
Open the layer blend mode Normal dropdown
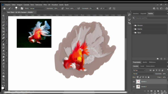[144, 74]
